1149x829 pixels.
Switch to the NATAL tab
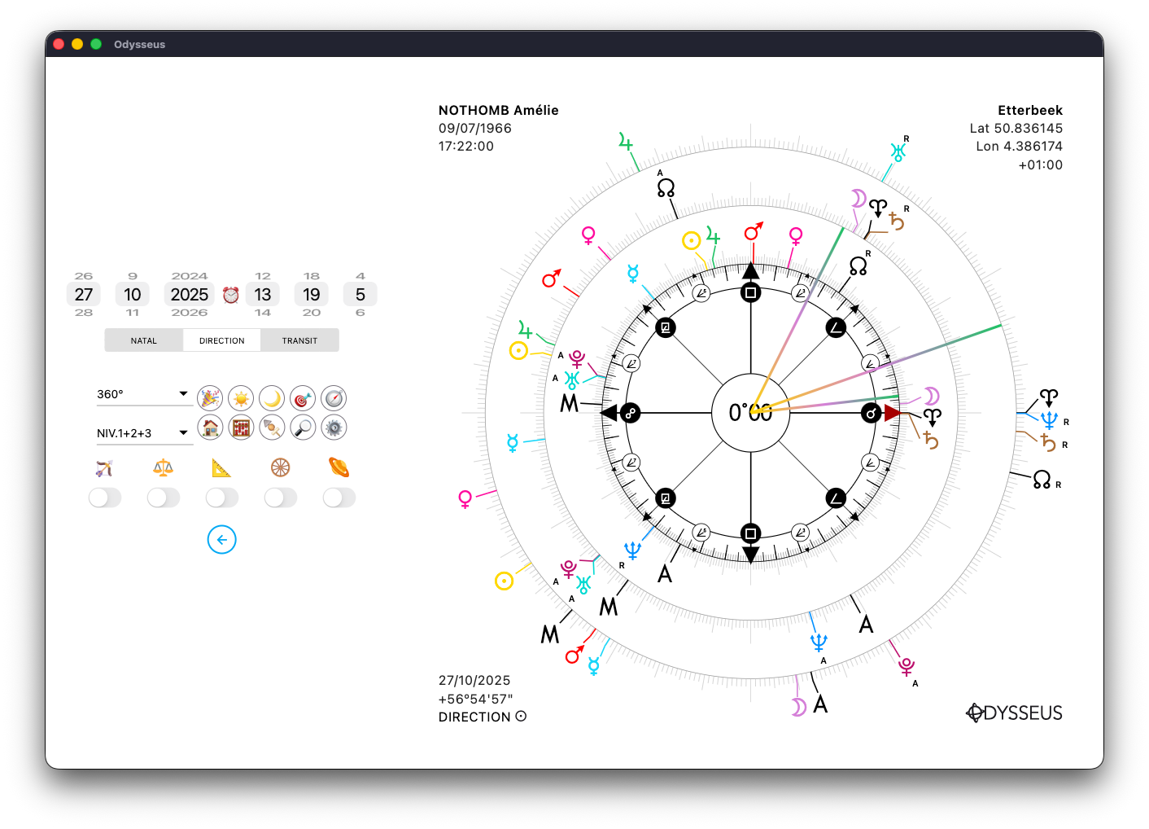[x=144, y=340]
